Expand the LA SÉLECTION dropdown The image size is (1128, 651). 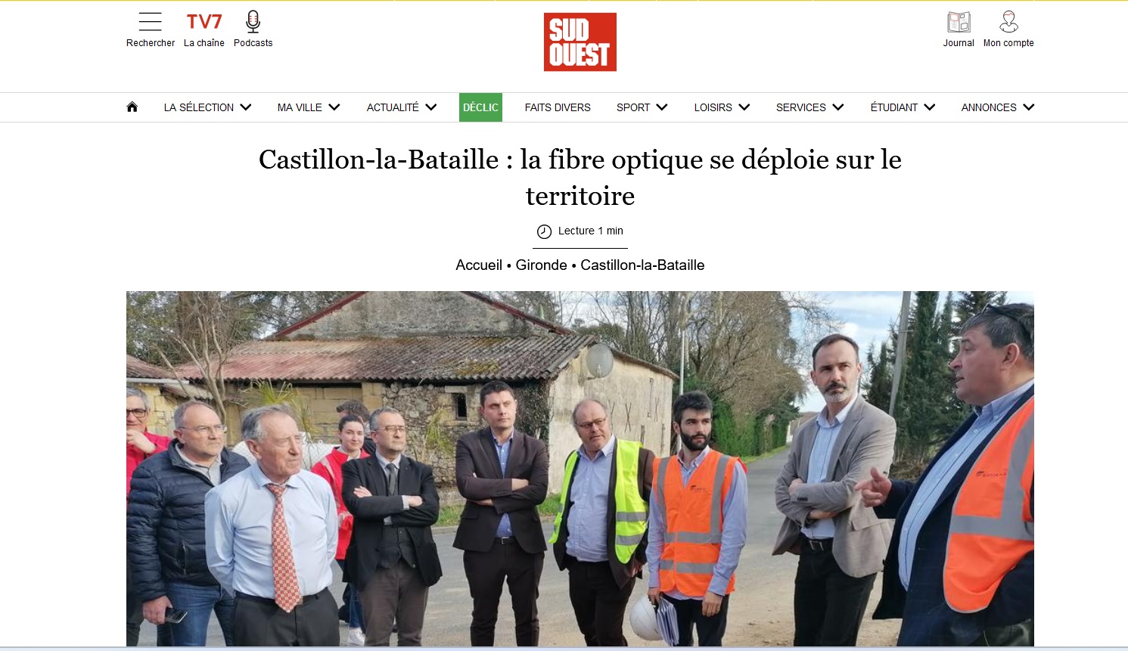tap(207, 107)
